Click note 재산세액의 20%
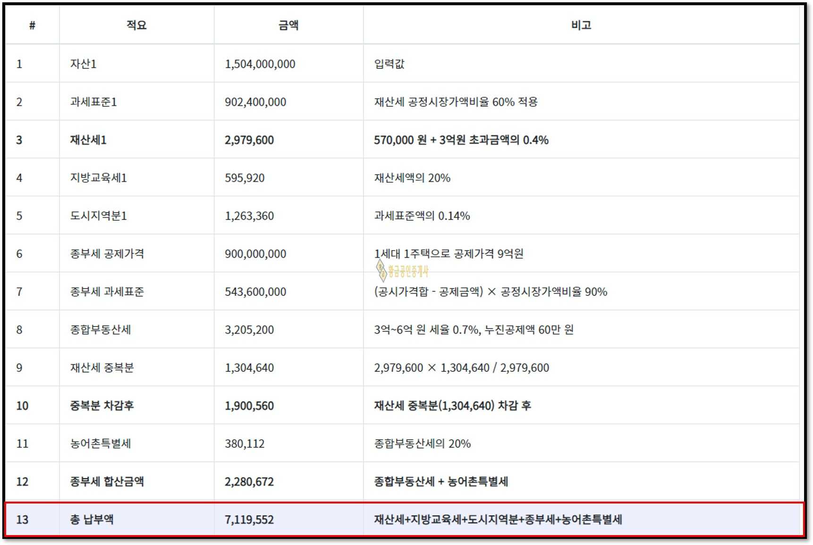Screen dimensions: 813x545 (412, 178)
